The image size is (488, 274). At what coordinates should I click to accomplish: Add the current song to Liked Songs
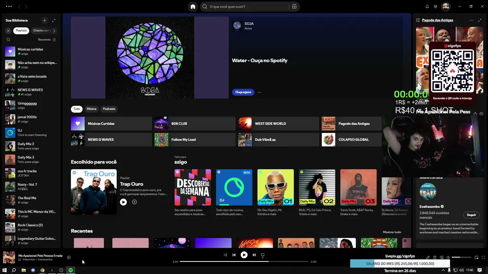(69, 258)
